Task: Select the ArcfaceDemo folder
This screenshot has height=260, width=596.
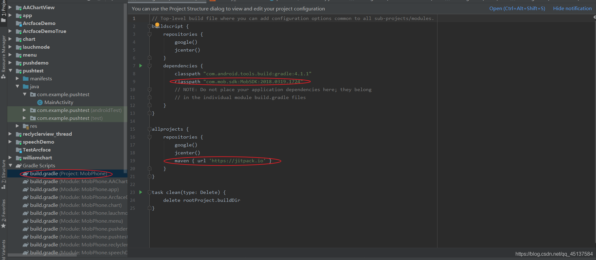Action: 39,23
